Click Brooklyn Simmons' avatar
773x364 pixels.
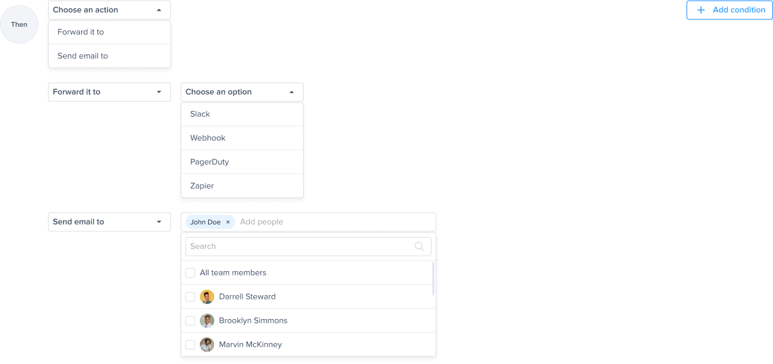coord(207,321)
